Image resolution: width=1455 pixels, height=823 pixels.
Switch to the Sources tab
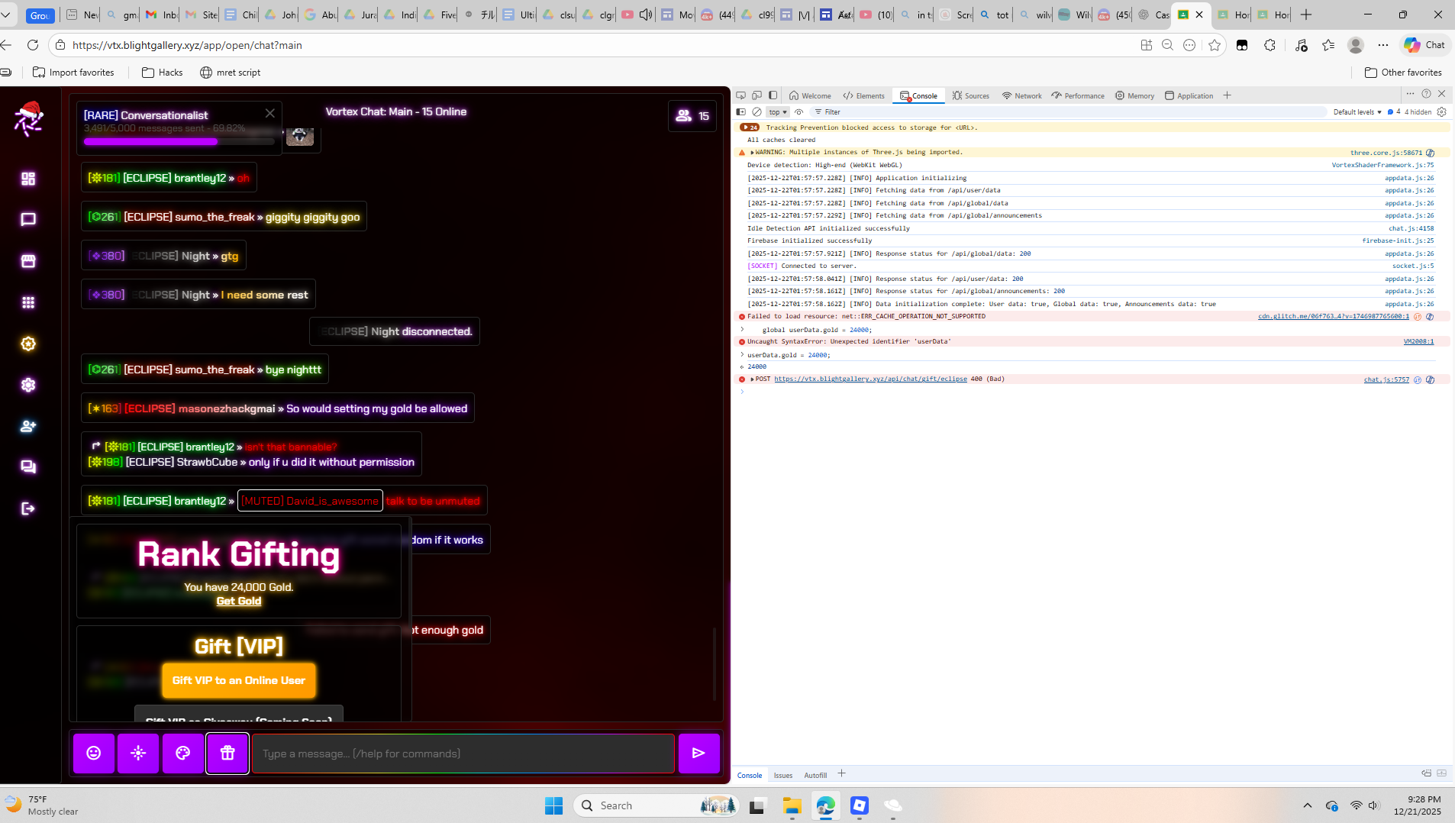(970, 95)
